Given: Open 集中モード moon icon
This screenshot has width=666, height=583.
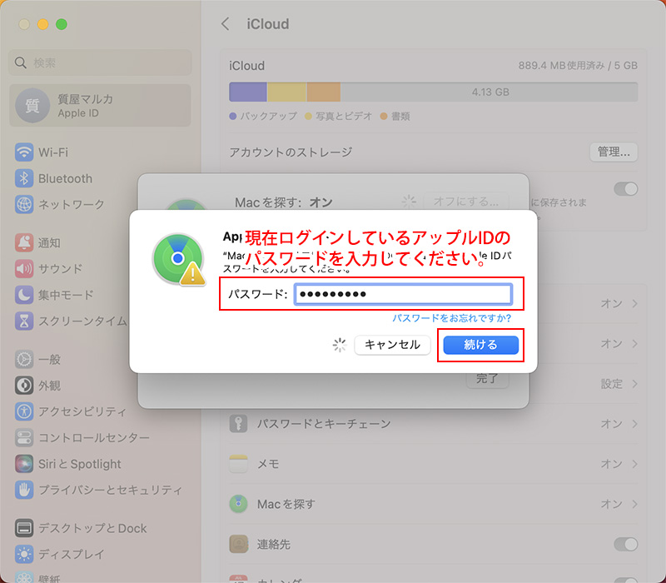Looking at the screenshot, I should click(24, 295).
